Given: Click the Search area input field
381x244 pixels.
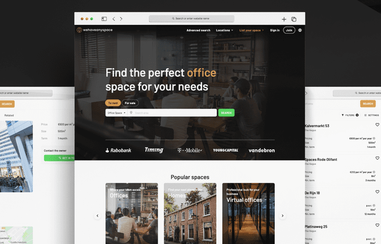Looking at the screenshot, I should 172,113.
